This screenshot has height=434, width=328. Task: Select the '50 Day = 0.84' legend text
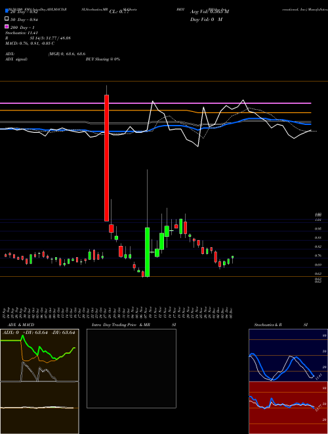pyautogui.click(x=24, y=19)
